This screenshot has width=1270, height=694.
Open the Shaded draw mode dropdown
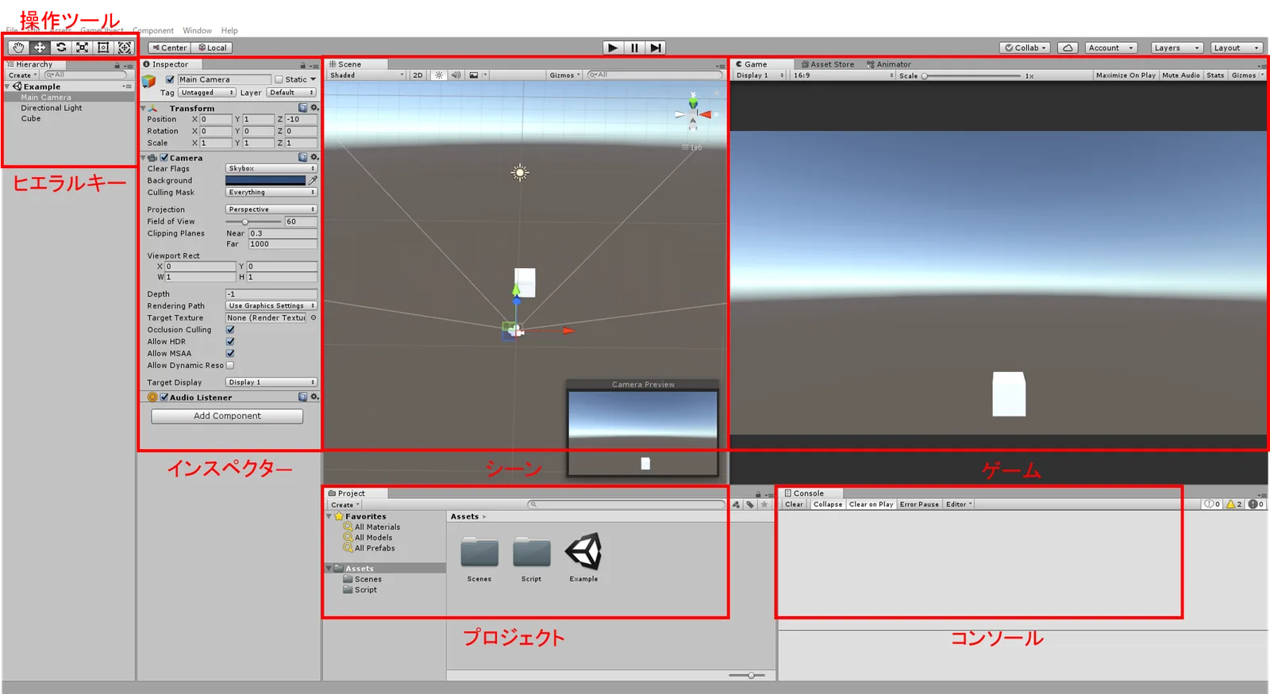click(367, 75)
